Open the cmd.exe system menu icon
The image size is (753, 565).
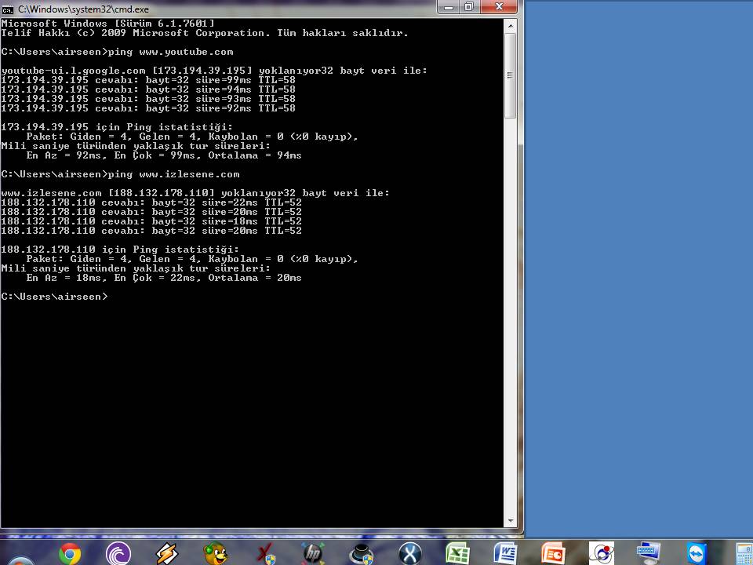[8, 9]
